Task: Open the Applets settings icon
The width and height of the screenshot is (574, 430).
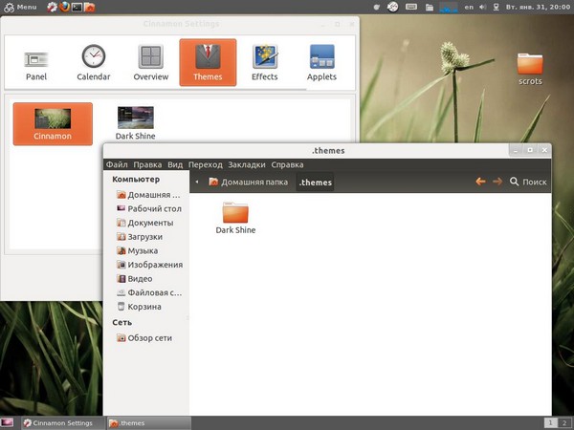Action: [321, 62]
